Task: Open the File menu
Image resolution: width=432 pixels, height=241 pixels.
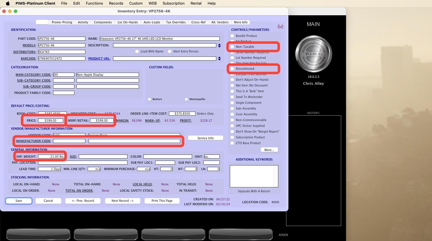Action: pos(64,3)
